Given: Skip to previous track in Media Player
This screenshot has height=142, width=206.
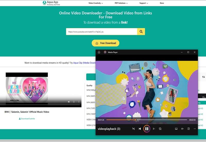Looking at the screenshot, I should (140, 129).
